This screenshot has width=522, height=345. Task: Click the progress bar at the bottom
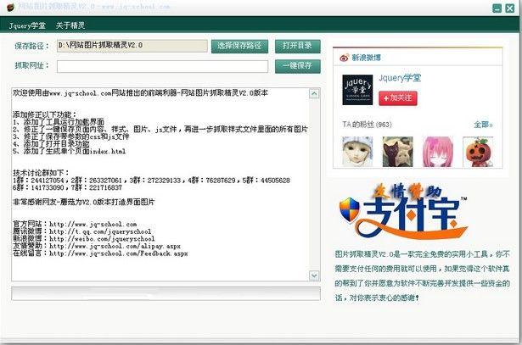pos(166,294)
